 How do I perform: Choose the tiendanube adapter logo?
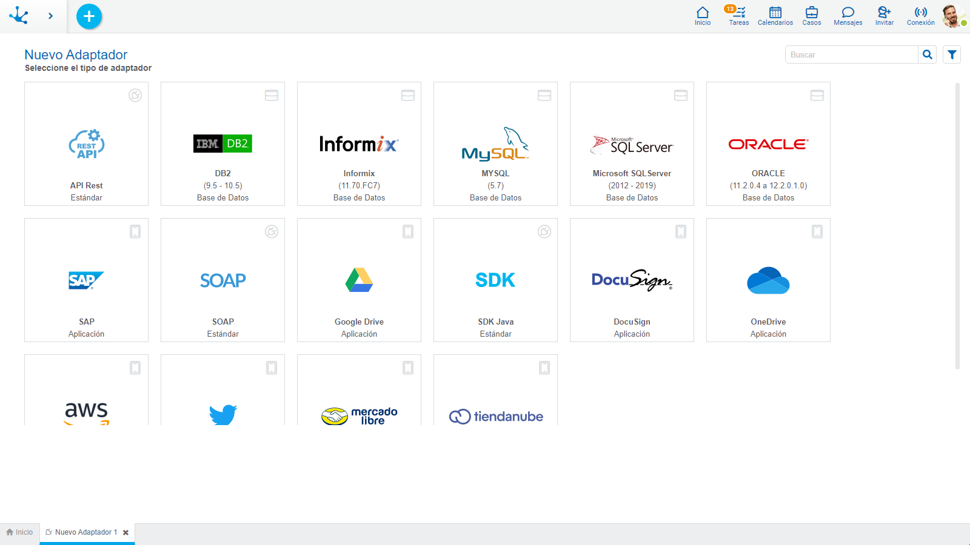495,417
